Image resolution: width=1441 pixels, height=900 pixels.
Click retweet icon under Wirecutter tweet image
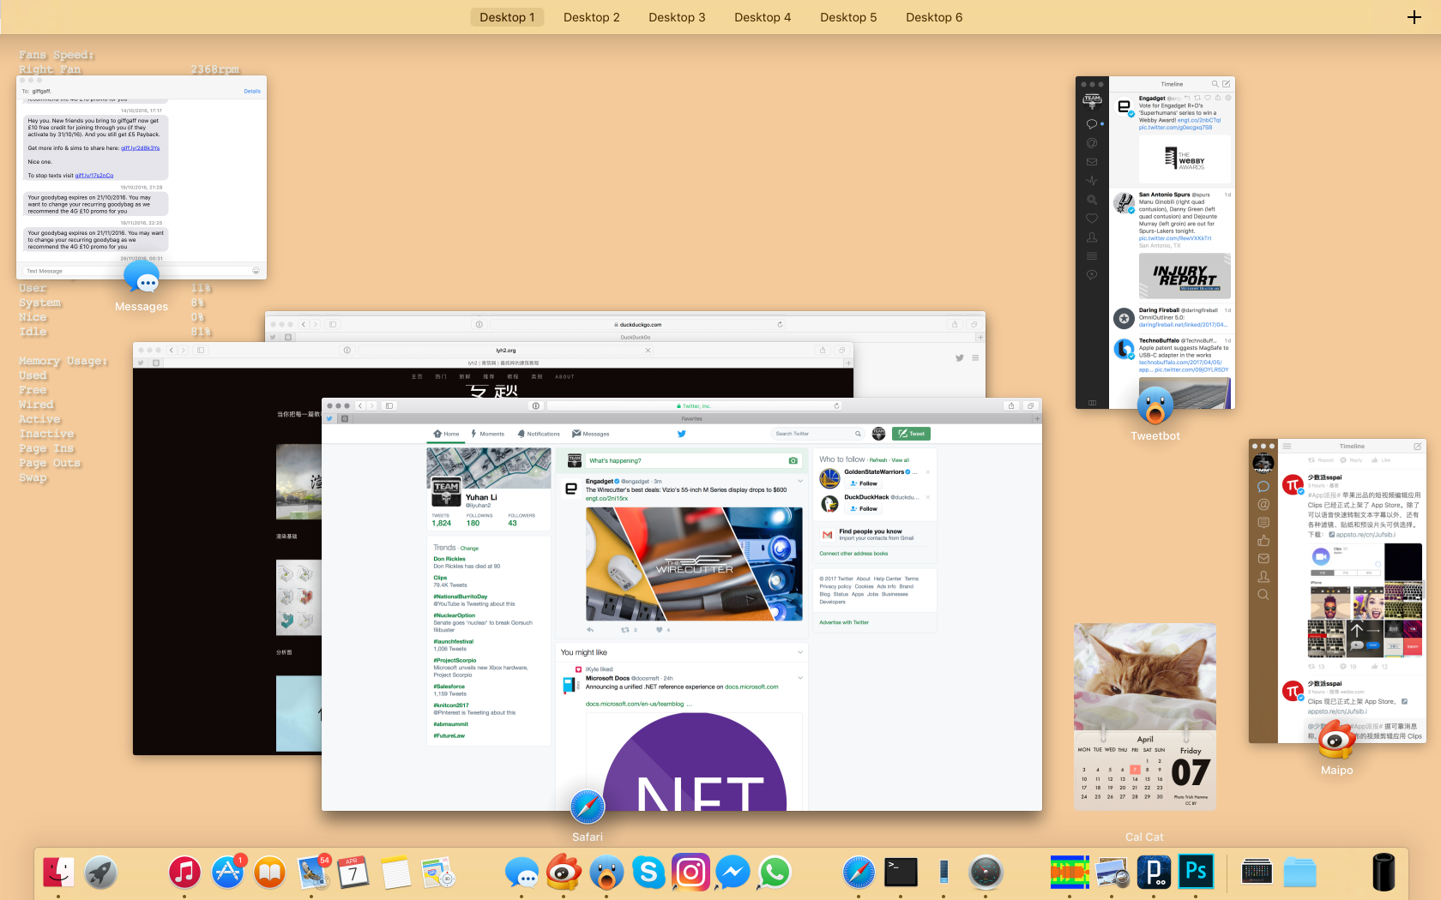click(x=625, y=630)
